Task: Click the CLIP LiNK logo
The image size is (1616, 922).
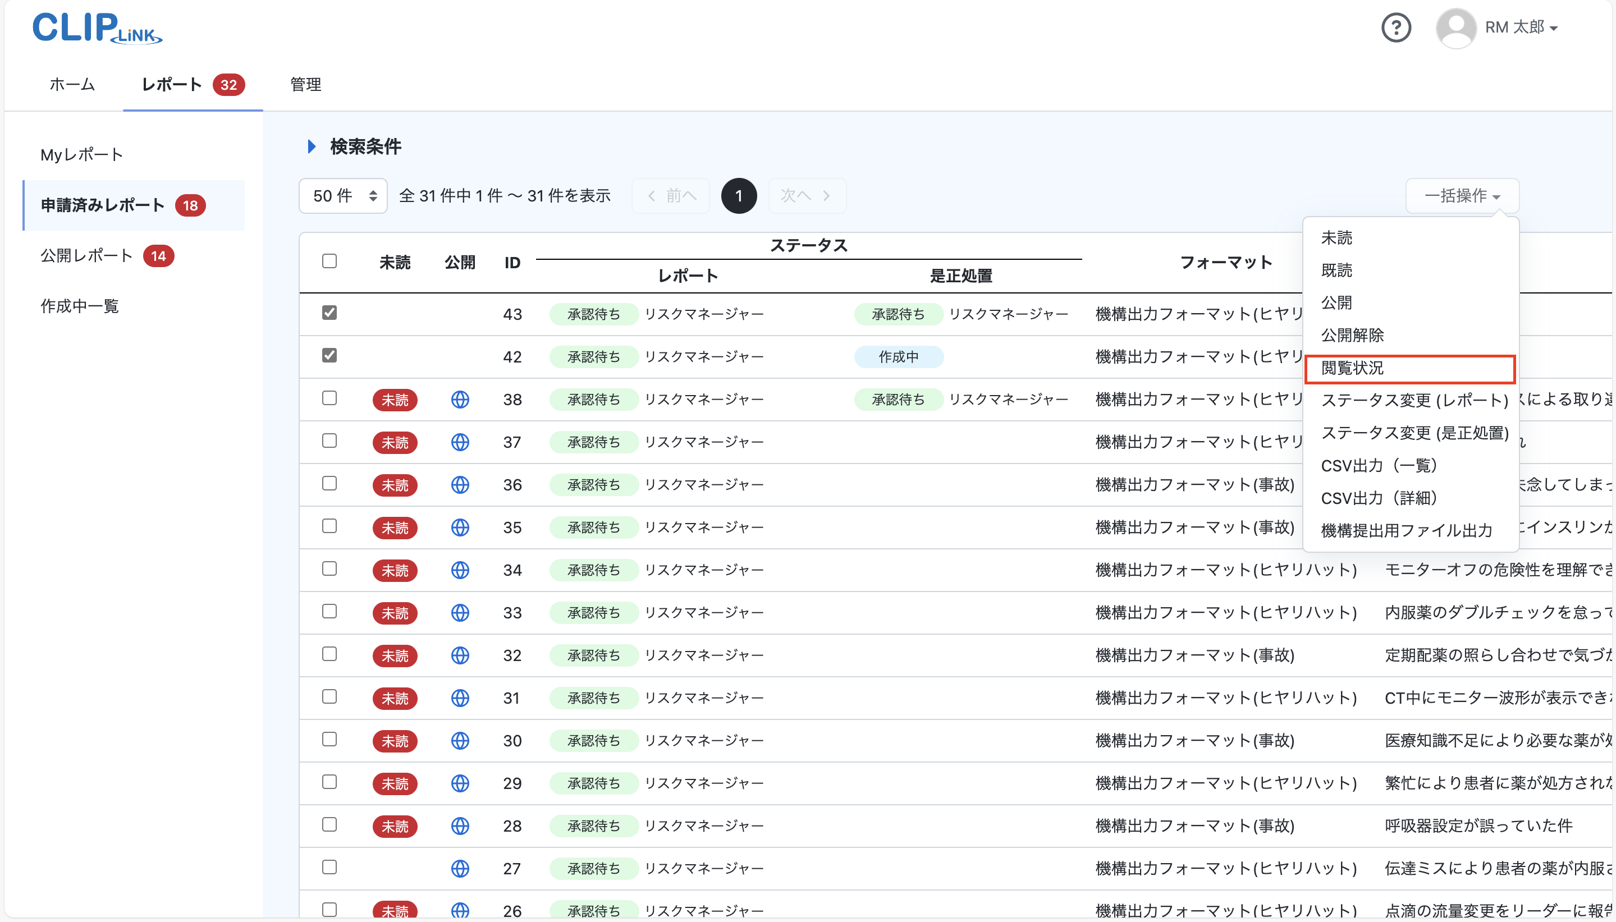Action: tap(96, 29)
